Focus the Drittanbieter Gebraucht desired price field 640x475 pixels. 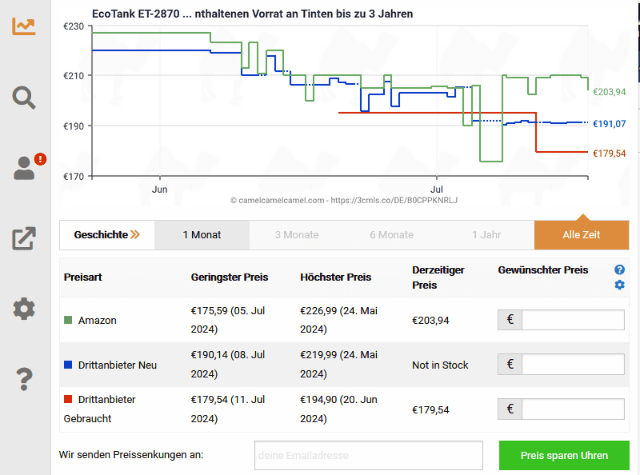click(573, 409)
